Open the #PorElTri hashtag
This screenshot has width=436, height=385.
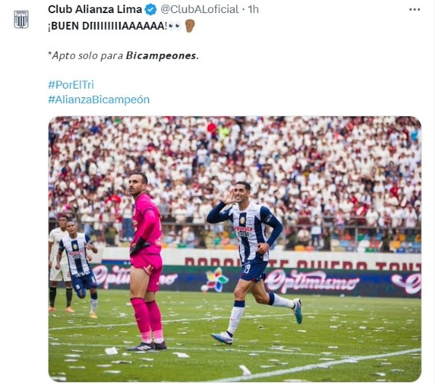[71, 85]
